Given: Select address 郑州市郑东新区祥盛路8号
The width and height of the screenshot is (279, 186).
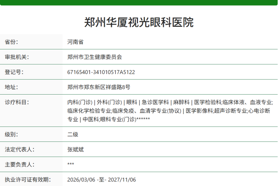Looking at the screenshot, I should point(99,87).
